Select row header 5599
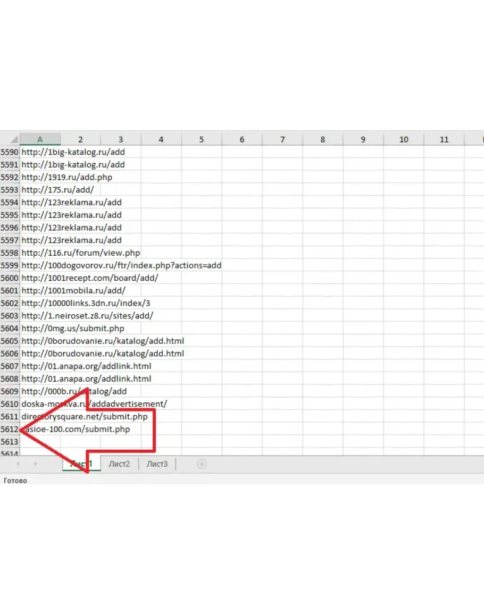 pos(10,265)
